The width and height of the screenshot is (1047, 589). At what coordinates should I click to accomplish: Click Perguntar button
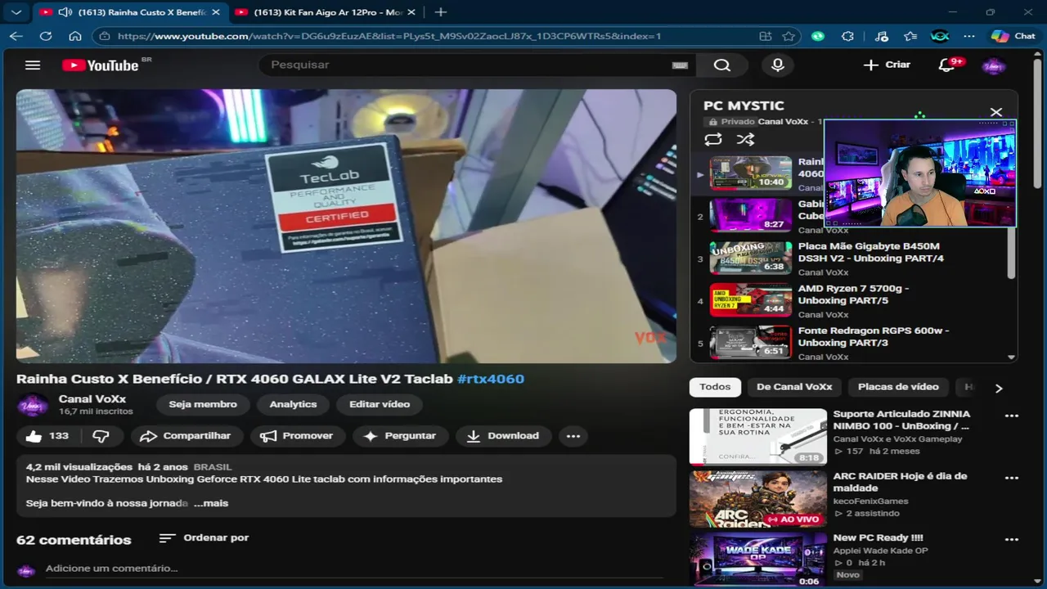point(400,436)
